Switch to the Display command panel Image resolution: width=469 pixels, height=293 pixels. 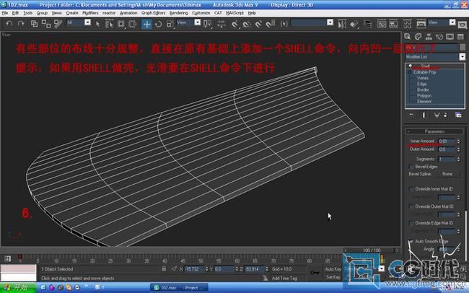[450, 37]
